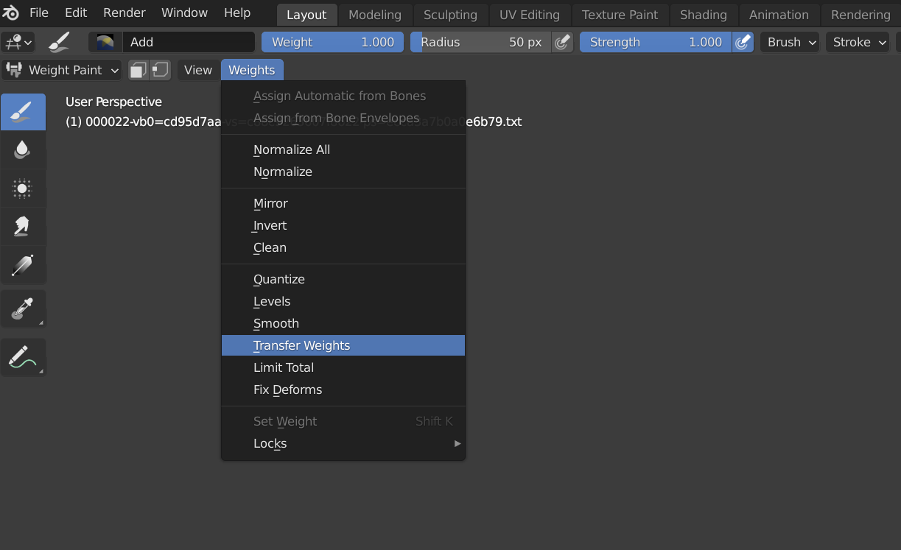Choose Invert in Weights menu
901x550 pixels.
343,225
